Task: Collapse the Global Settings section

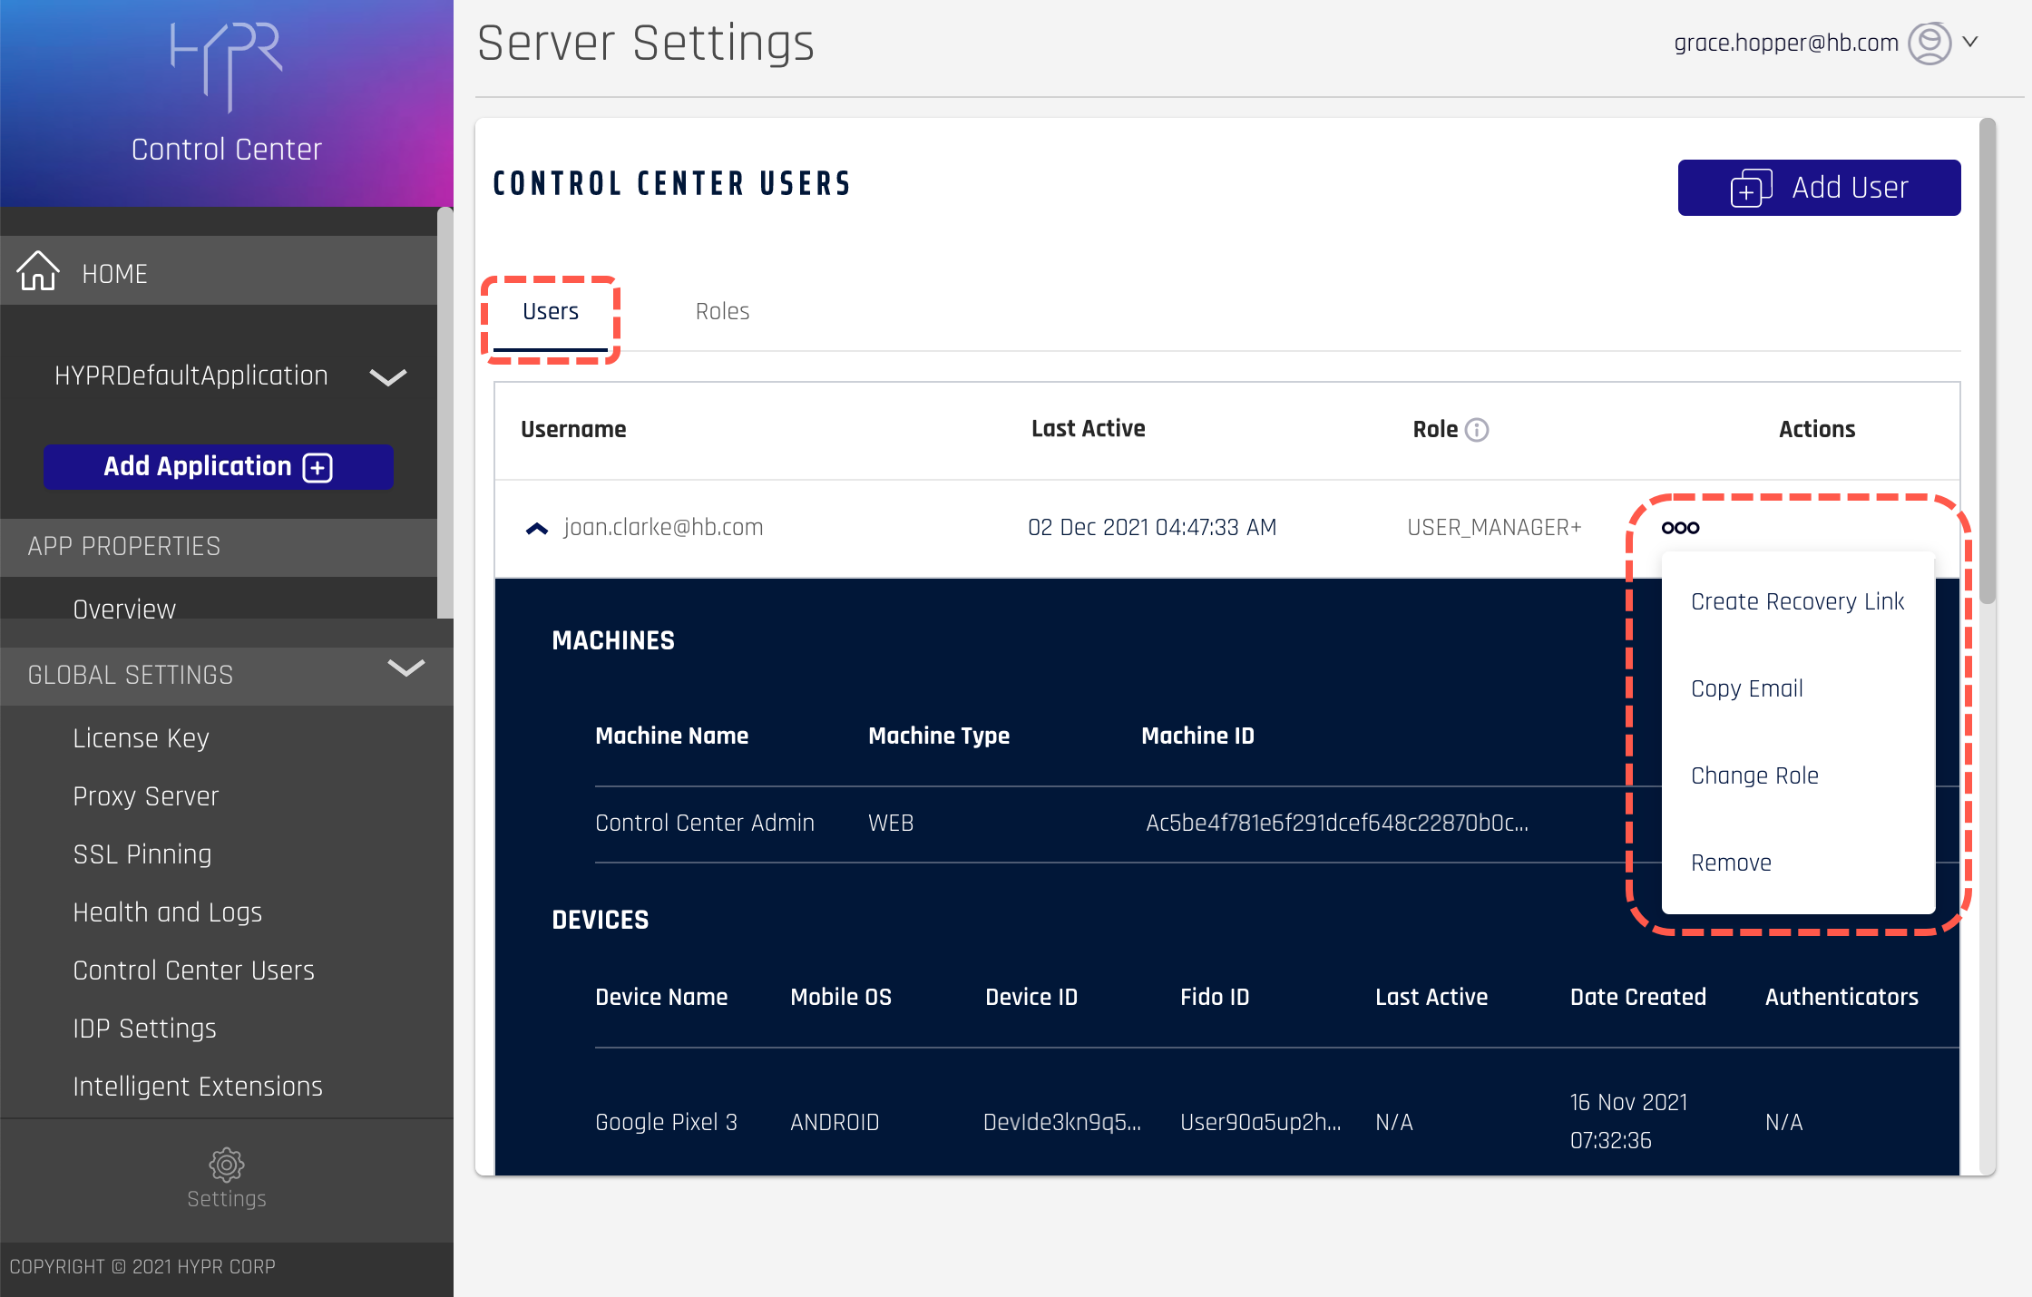Action: (x=405, y=669)
